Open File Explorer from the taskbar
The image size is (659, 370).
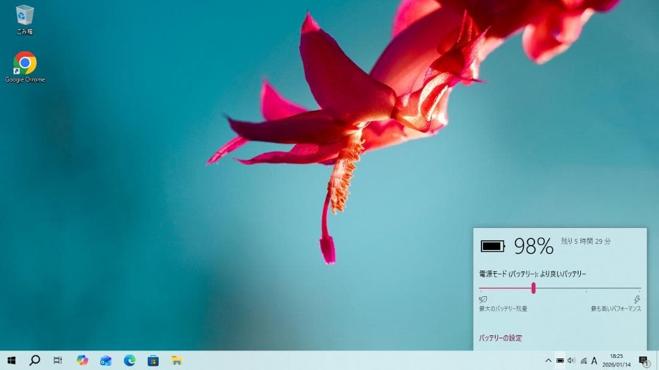pos(177,361)
